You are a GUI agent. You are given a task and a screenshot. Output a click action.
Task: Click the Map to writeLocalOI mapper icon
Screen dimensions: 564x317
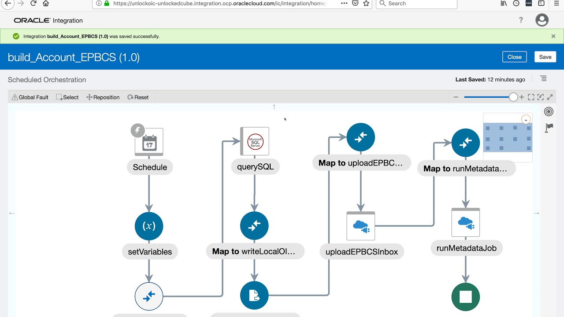pyautogui.click(x=254, y=226)
